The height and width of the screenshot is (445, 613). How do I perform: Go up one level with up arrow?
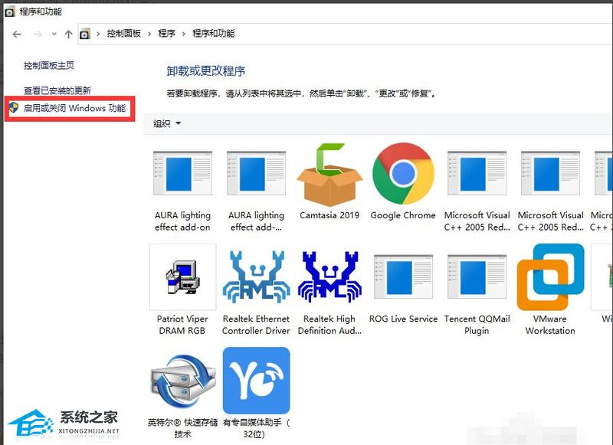coord(69,34)
